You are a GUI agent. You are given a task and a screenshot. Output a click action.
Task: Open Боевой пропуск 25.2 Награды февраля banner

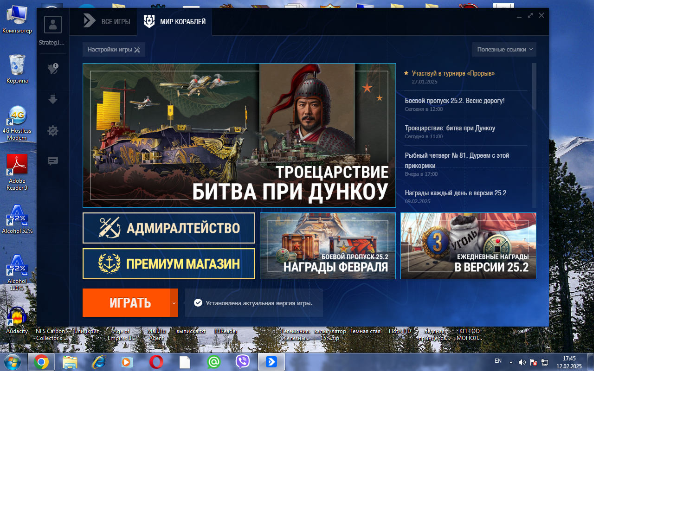click(x=328, y=246)
